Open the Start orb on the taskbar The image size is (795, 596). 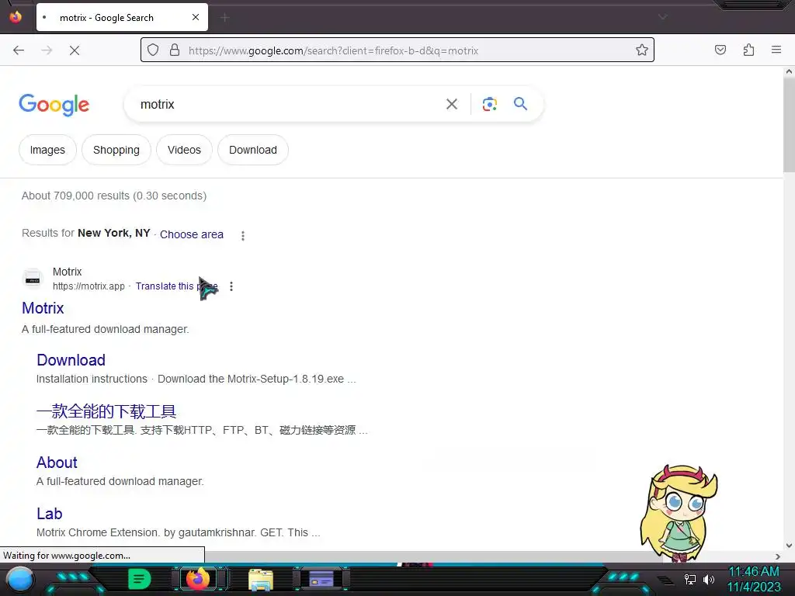click(x=19, y=580)
